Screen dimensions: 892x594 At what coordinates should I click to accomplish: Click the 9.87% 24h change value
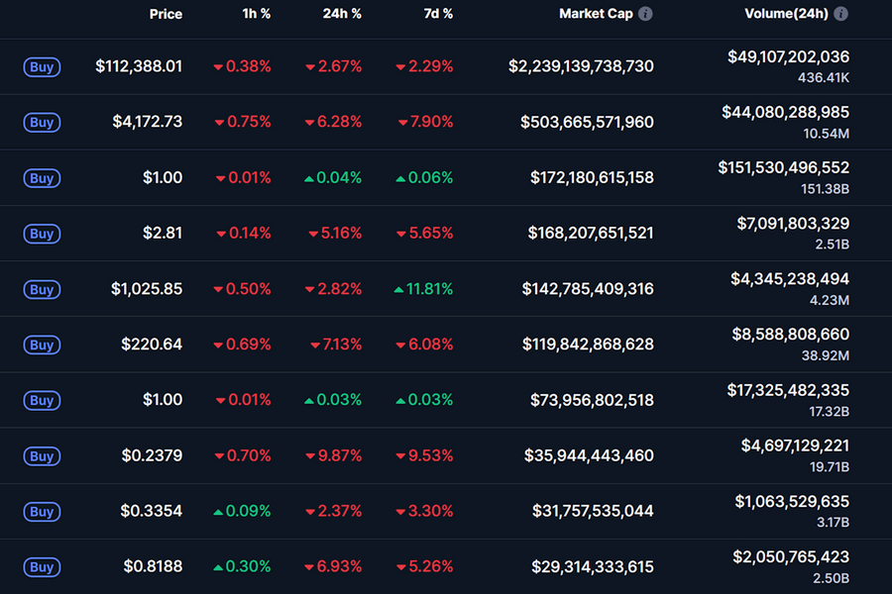pyautogui.click(x=333, y=455)
